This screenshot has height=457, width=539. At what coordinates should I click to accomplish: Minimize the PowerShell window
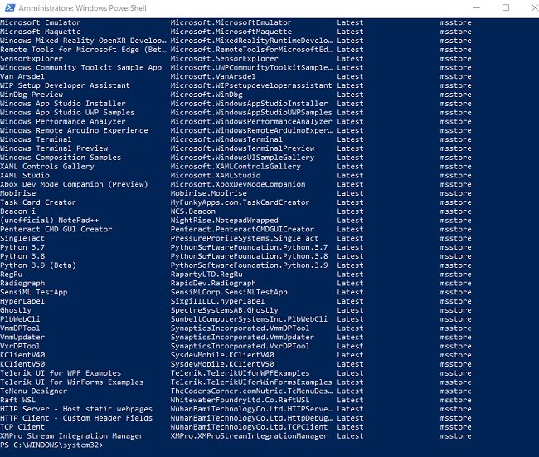click(x=477, y=7)
